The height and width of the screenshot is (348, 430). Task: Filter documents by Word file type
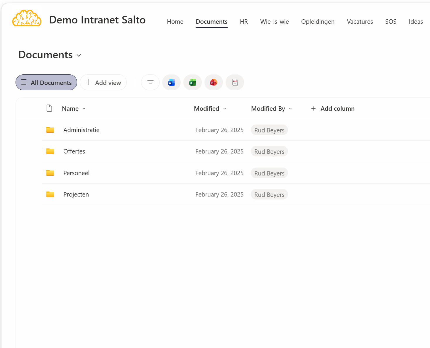171,82
